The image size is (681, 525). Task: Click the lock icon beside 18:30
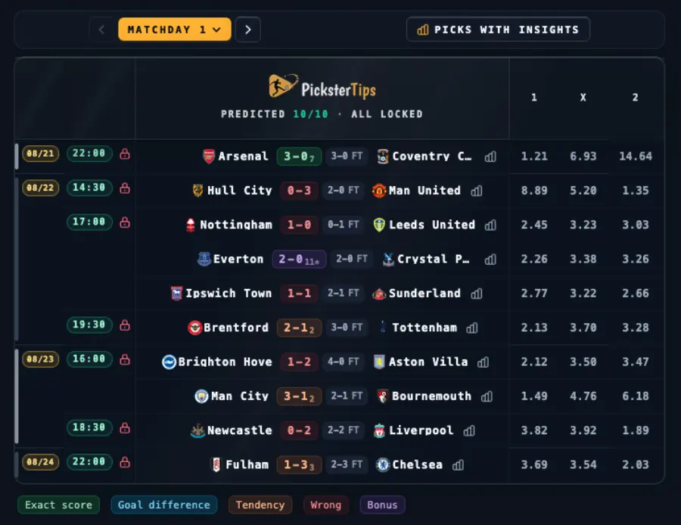[125, 428]
